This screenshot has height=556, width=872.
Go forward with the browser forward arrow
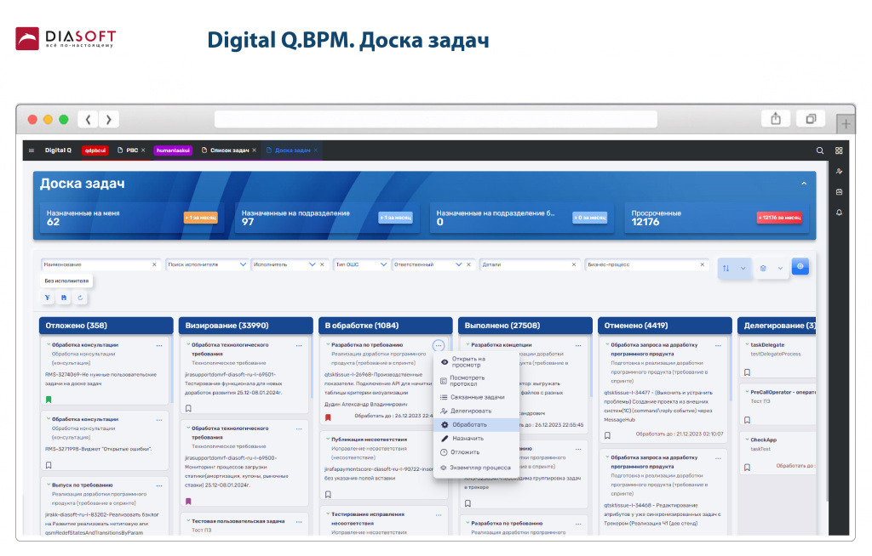point(108,119)
